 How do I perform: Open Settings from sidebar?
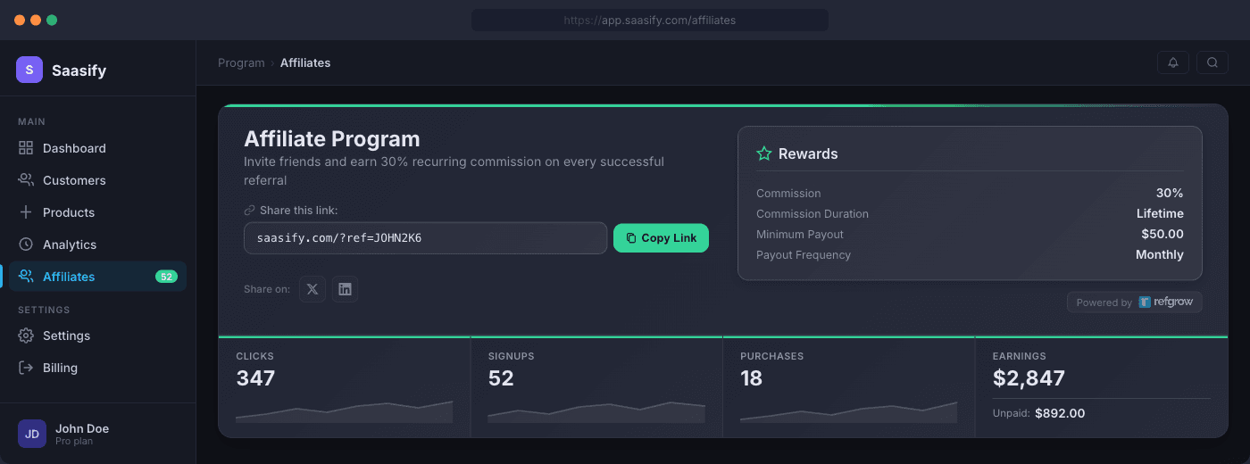97,336
